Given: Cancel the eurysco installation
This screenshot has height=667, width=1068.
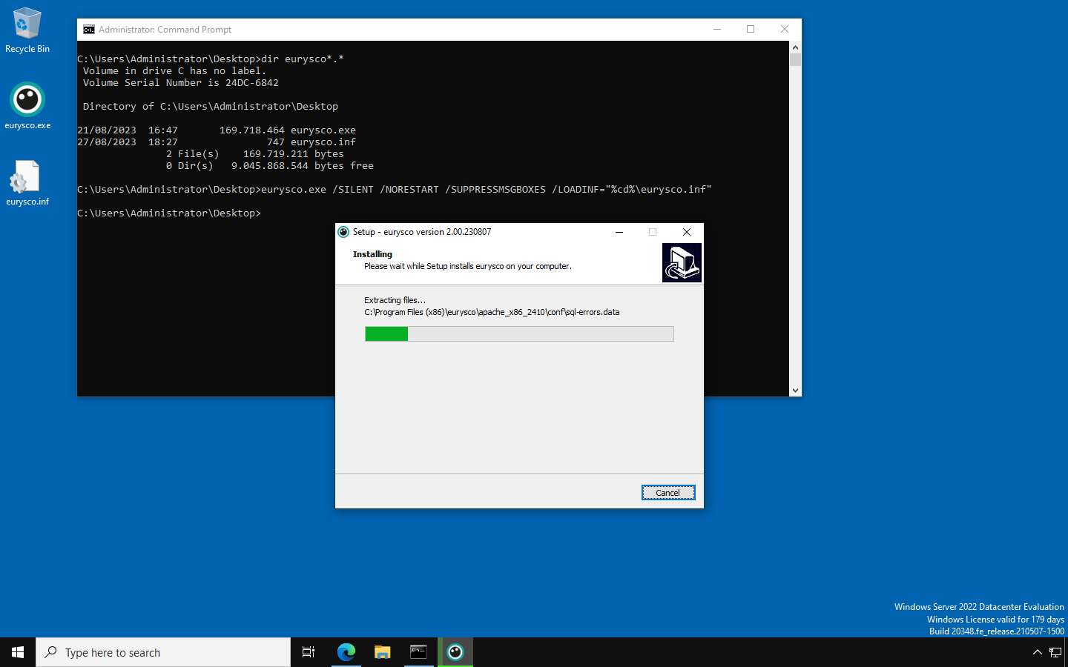Looking at the screenshot, I should (x=668, y=493).
